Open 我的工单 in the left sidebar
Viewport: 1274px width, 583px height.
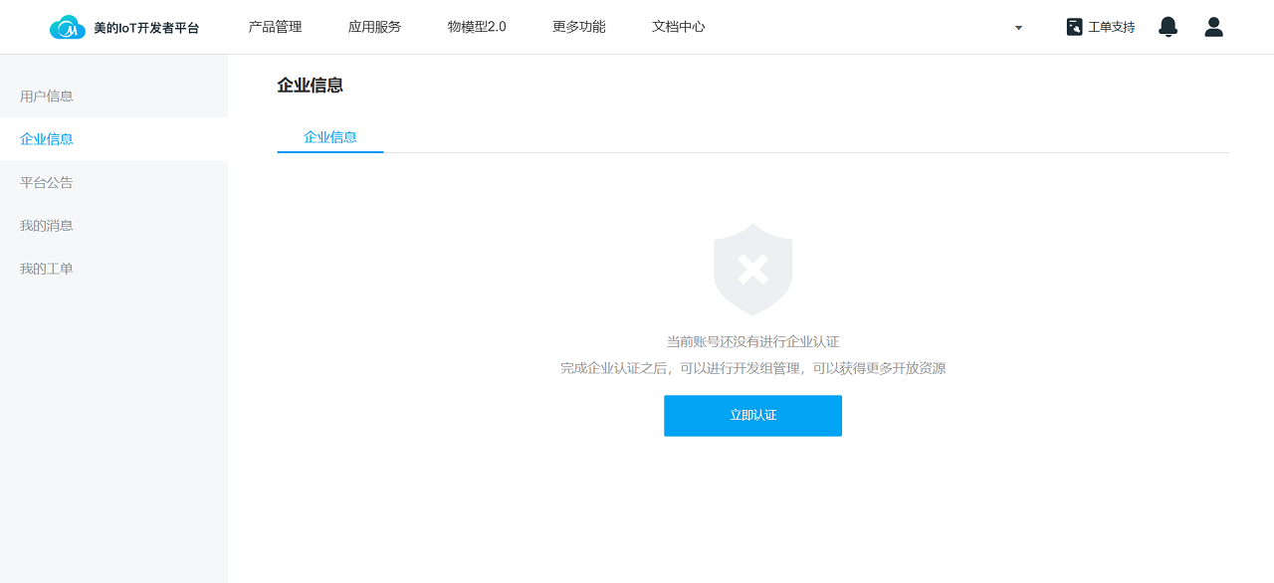click(47, 269)
